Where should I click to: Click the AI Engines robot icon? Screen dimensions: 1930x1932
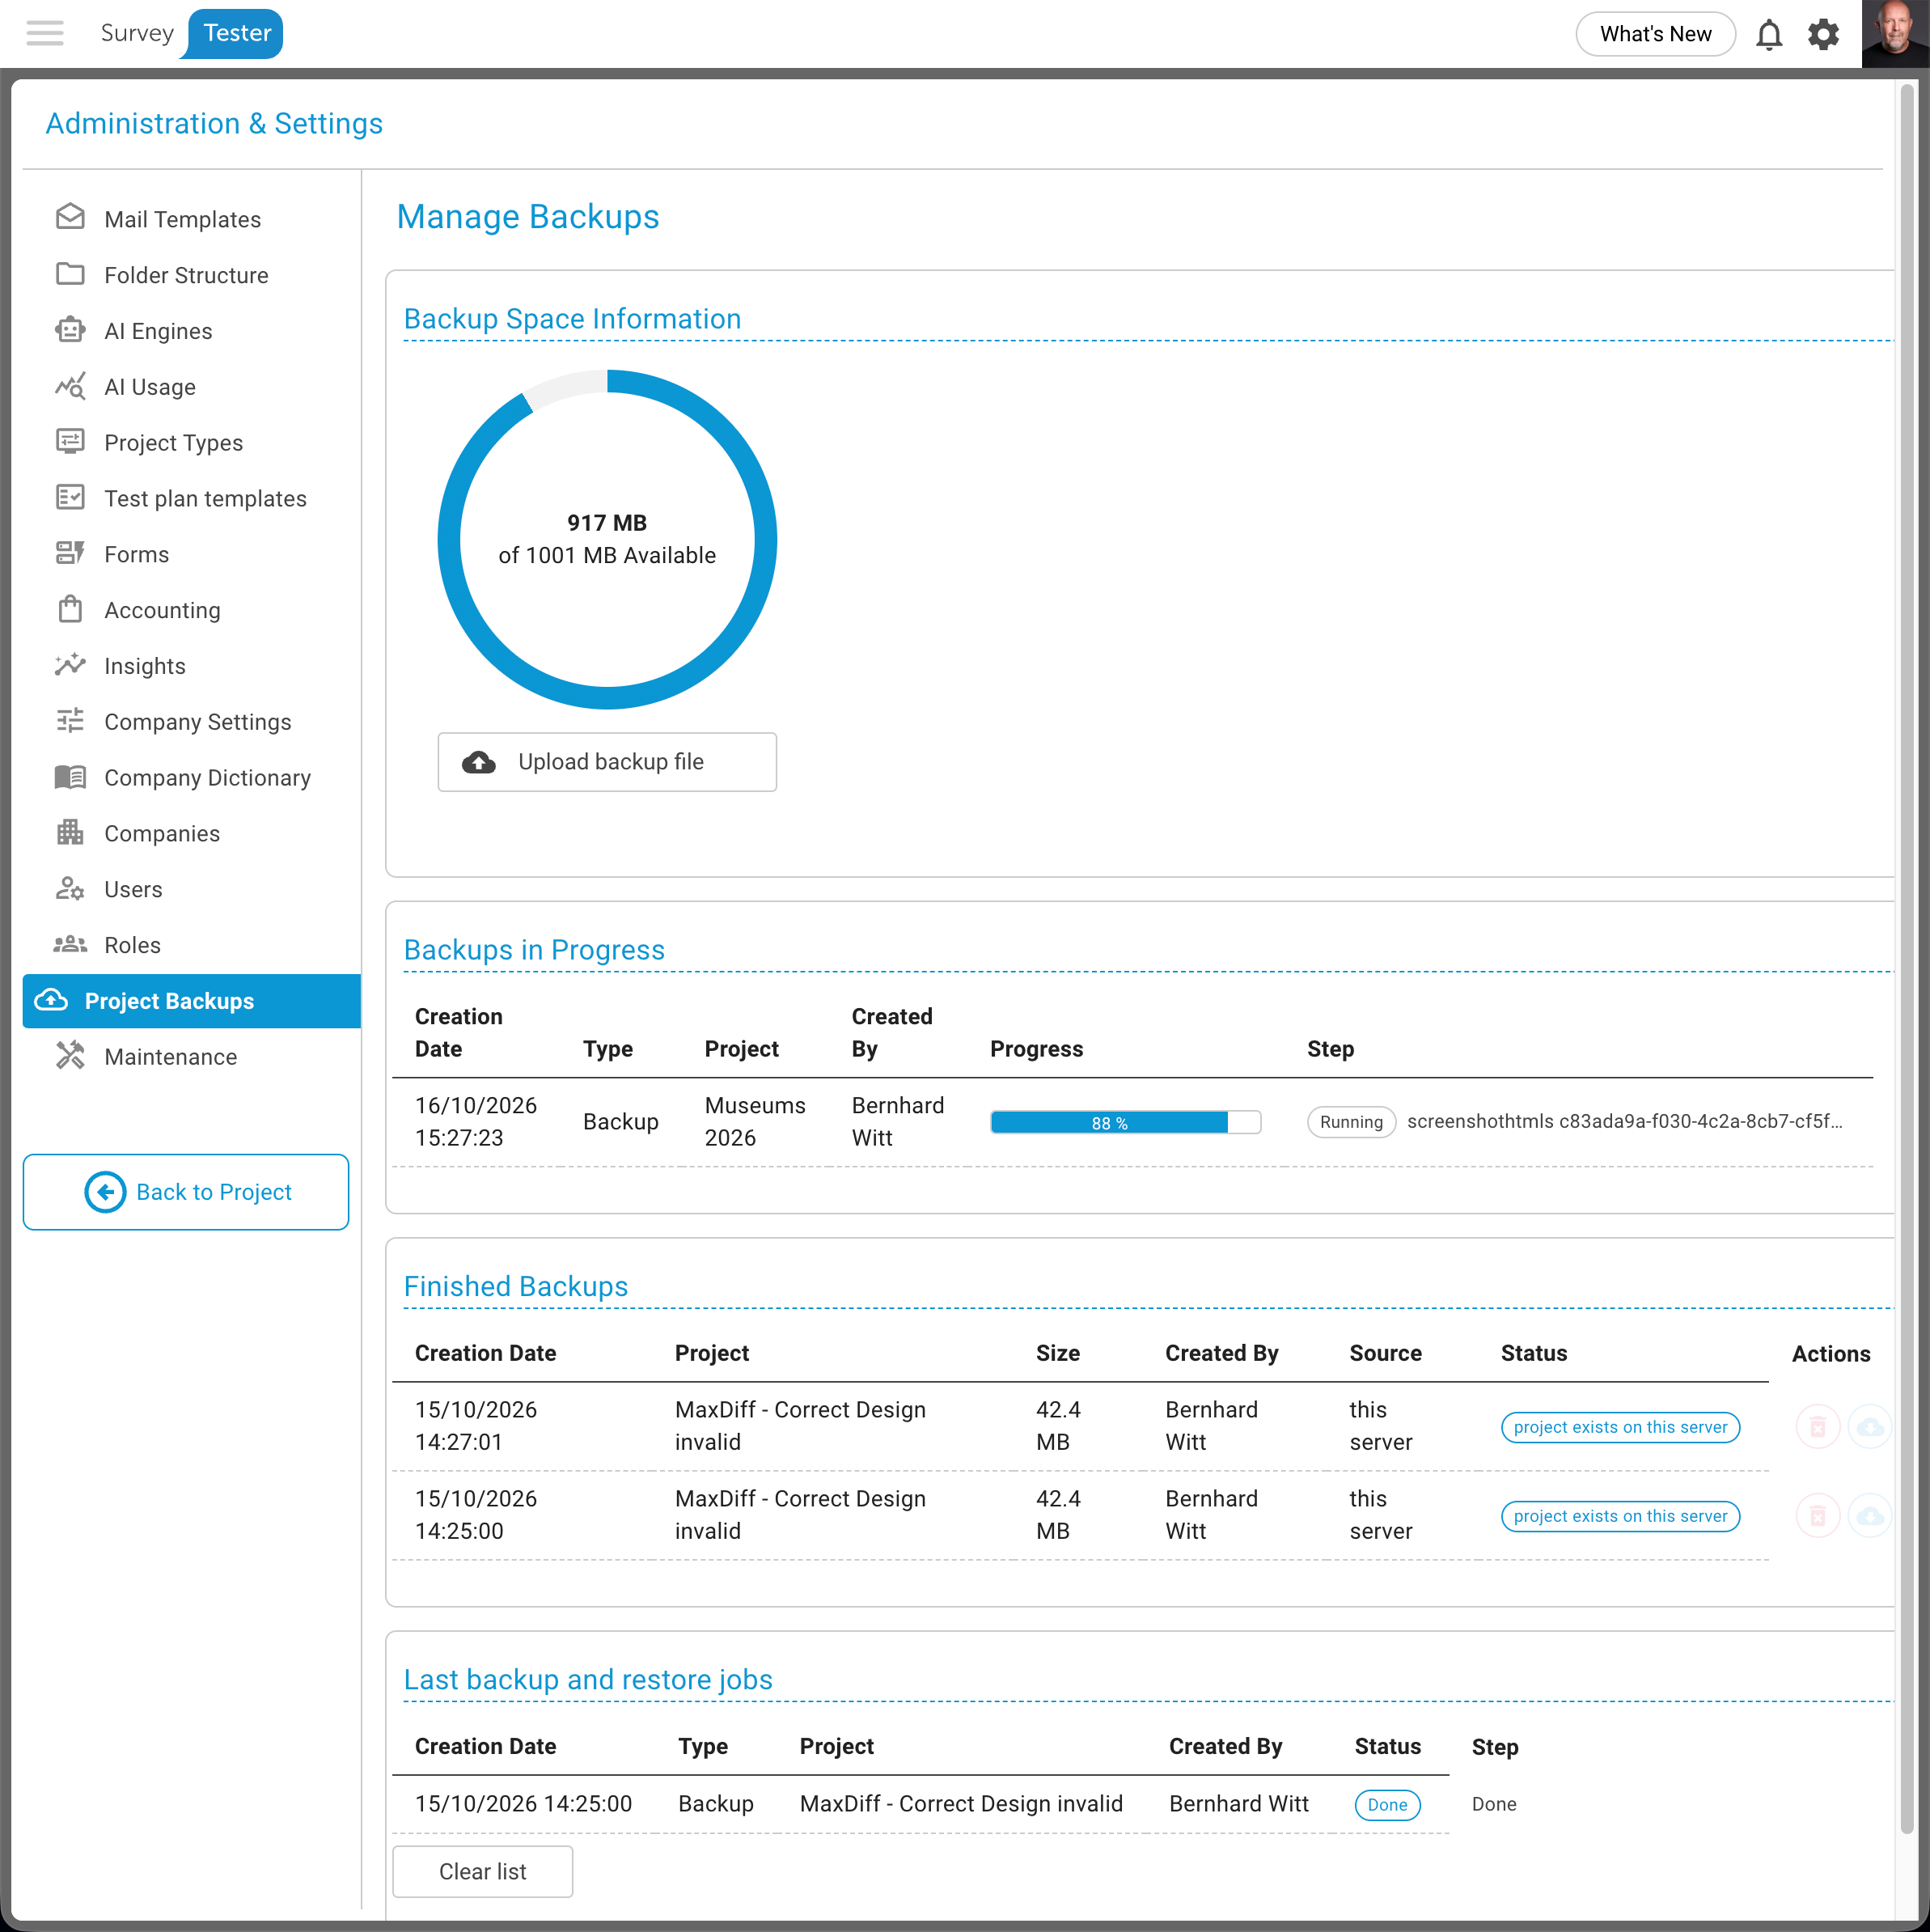pyautogui.click(x=70, y=329)
